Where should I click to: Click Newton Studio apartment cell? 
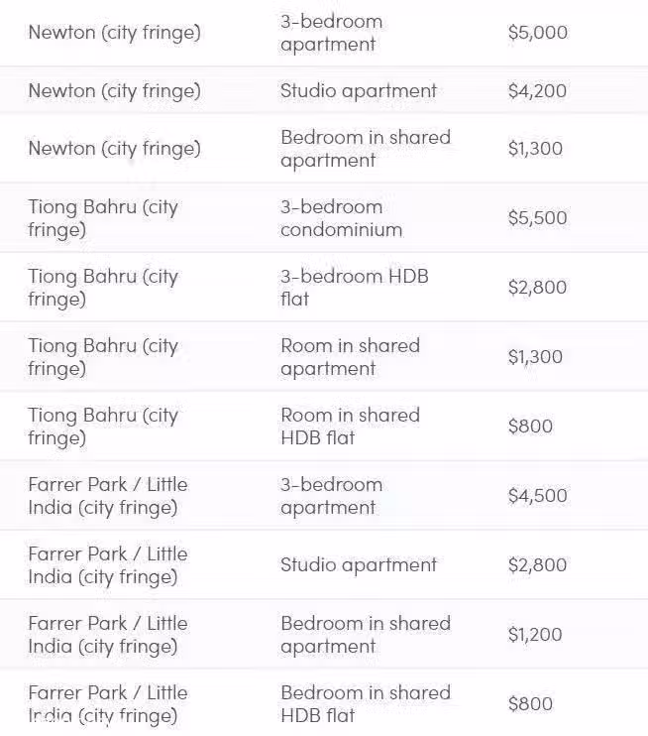coord(359,90)
